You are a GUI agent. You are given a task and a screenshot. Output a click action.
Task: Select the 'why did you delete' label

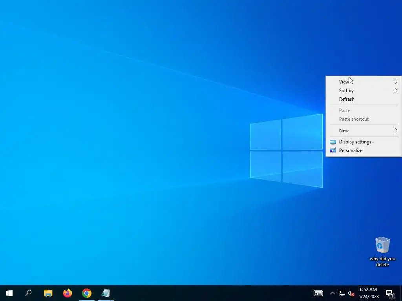tap(382, 261)
